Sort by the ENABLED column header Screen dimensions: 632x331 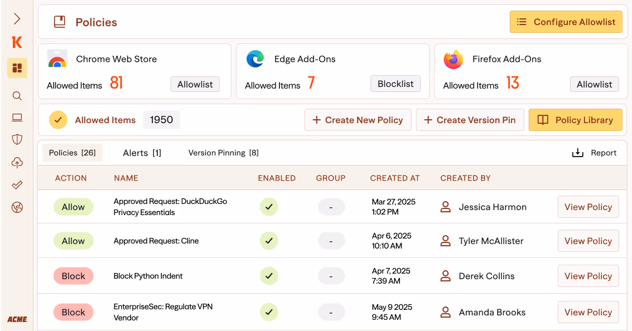[x=277, y=178]
